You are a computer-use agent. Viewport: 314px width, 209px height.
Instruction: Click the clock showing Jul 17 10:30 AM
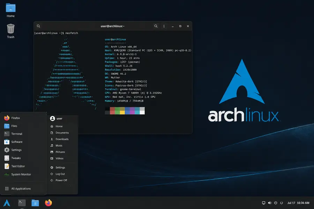[298, 203]
